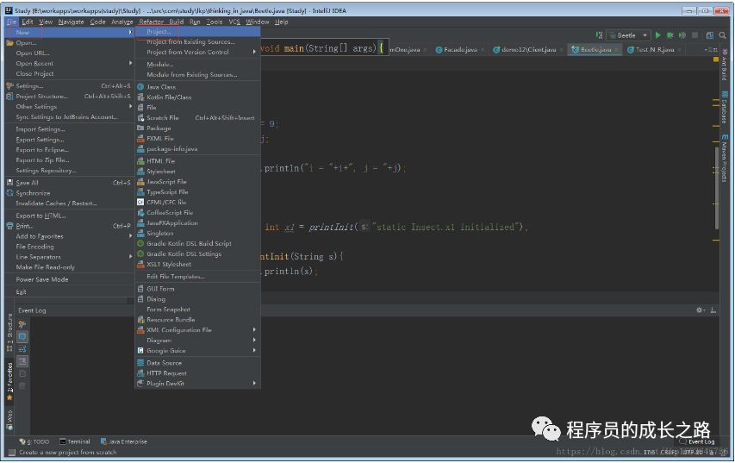The height and width of the screenshot is (463, 735).
Task: Expand Project from Version Control submenu
Action: [197, 52]
